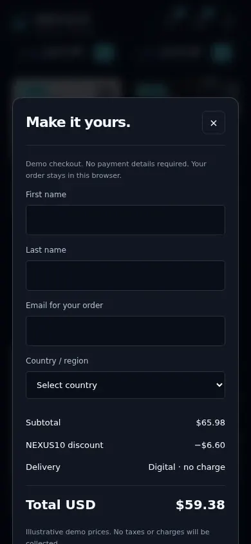Viewport: 251px width, 544px height.
Task: Close the checkout dialog with the X icon
Action: click(x=214, y=122)
